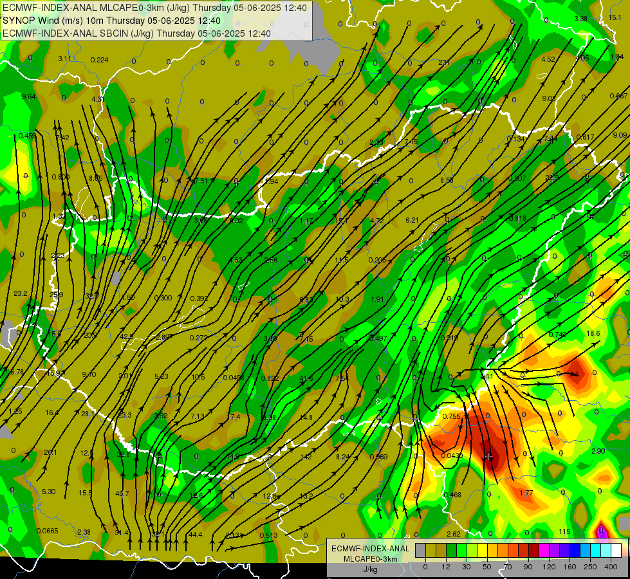Pick the dark blue swatch above 160
Screen dimensions: 630x579
pyautogui.click(x=575, y=551)
